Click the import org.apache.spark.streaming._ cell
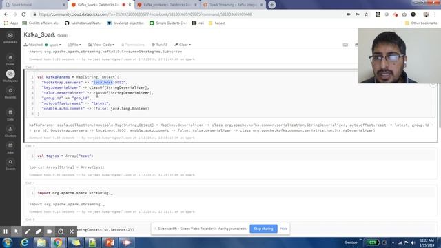Screen dimensions: 441x248 (x=231, y=193)
